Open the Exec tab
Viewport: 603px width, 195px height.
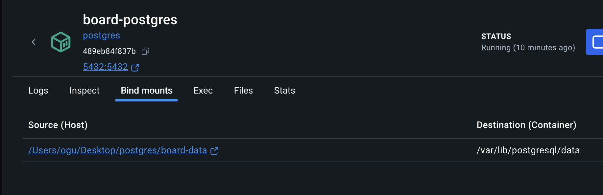pyautogui.click(x=203, y=91)
